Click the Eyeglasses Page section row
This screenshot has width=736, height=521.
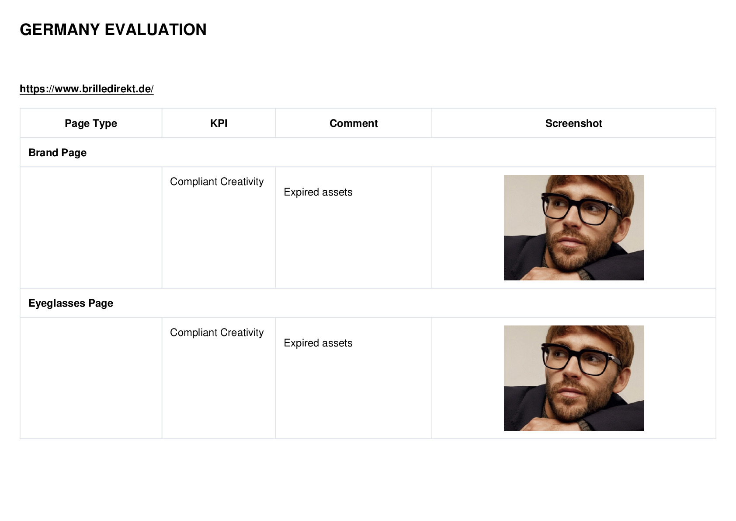368,303
